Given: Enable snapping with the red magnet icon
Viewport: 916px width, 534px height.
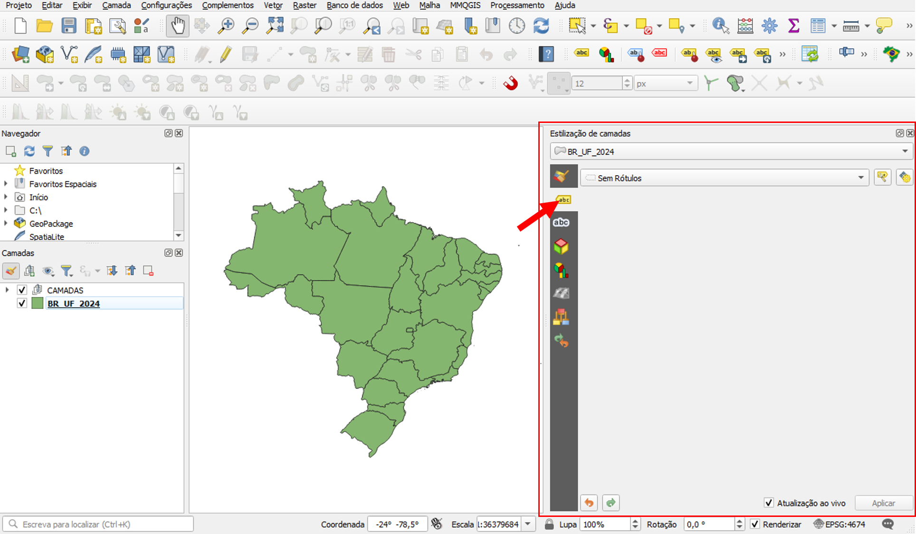Looking at the screenshot, I should (x=511, y=84).
